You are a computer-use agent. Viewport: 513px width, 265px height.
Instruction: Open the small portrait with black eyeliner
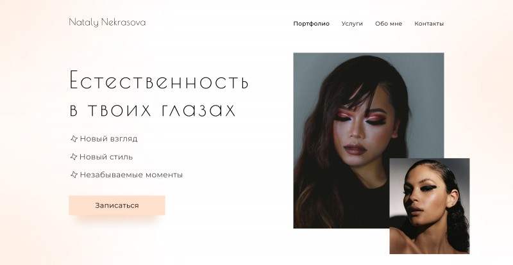(x=430, y=206)
